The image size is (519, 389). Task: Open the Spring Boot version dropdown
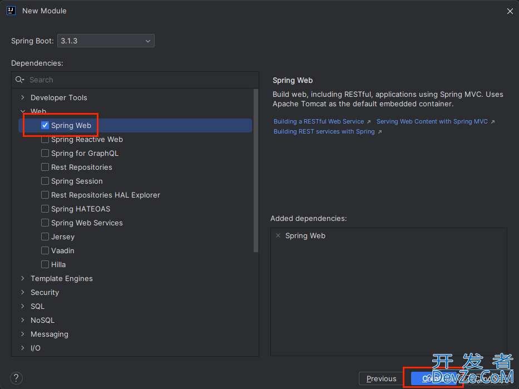106,41
